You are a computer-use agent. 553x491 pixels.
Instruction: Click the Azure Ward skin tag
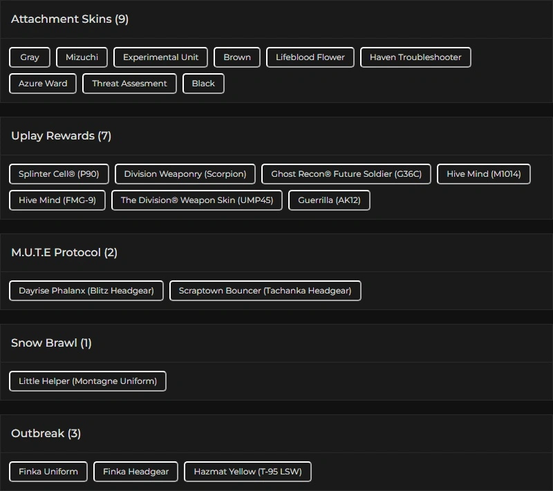click(x=43, y=84)
